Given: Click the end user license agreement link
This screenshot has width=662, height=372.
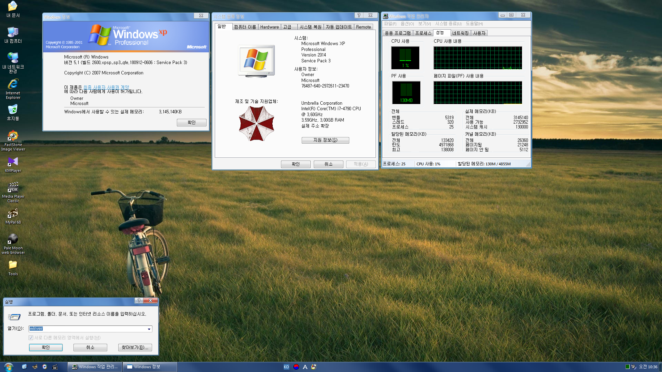Looking at the screenshot, I should [x=106, y=87].
